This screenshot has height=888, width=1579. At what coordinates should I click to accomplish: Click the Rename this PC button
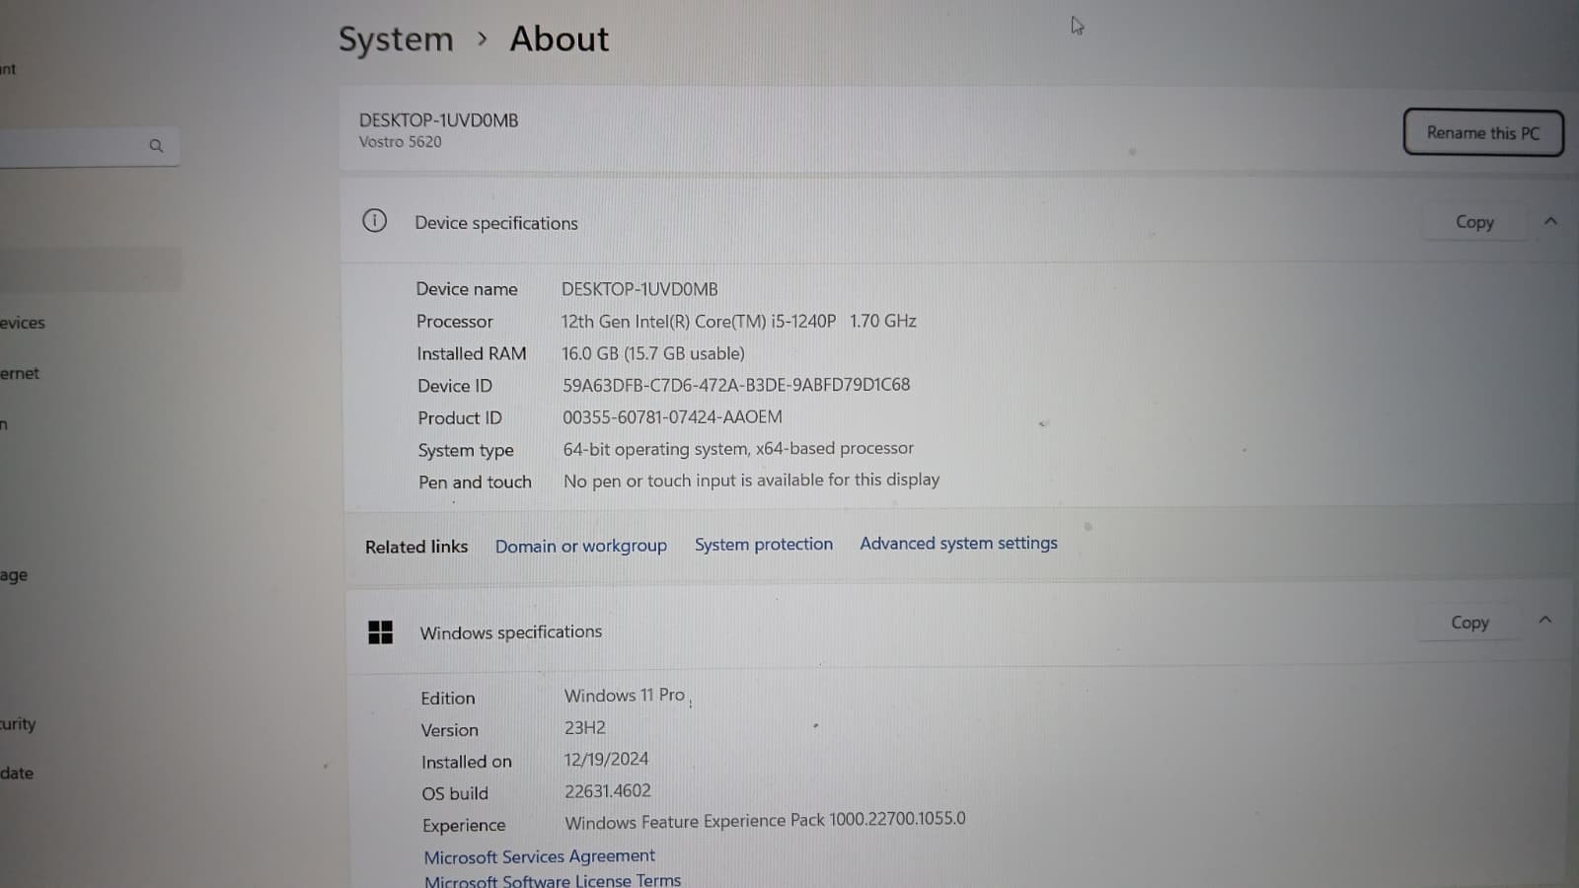coord(1483,133)
